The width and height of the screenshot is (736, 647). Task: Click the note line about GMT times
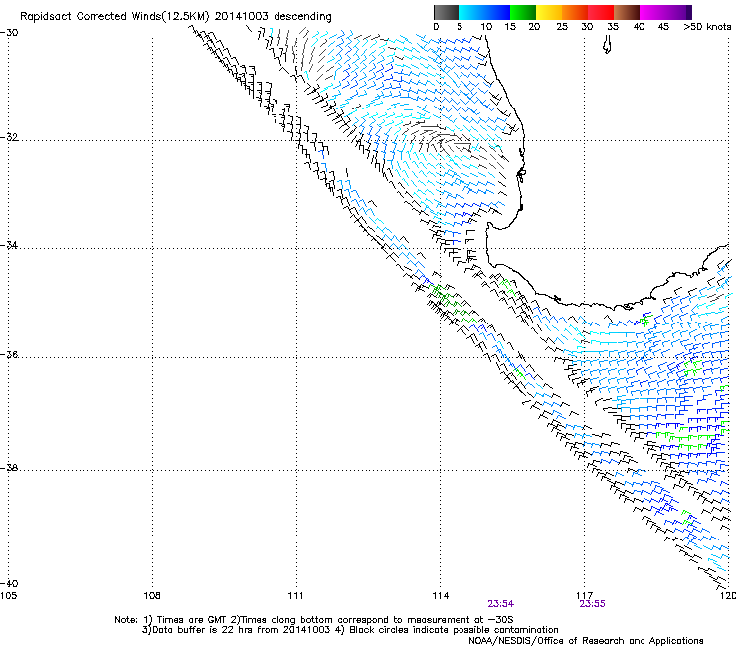click(x=313, y=620)
